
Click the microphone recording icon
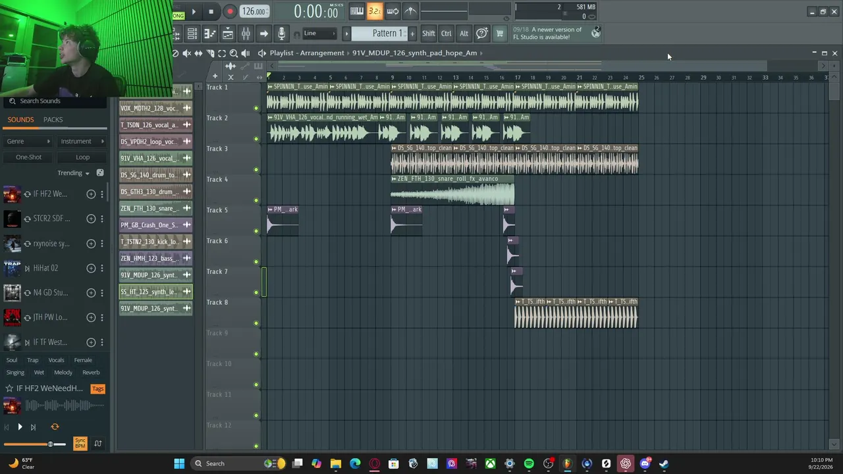[x=281, y=34]
